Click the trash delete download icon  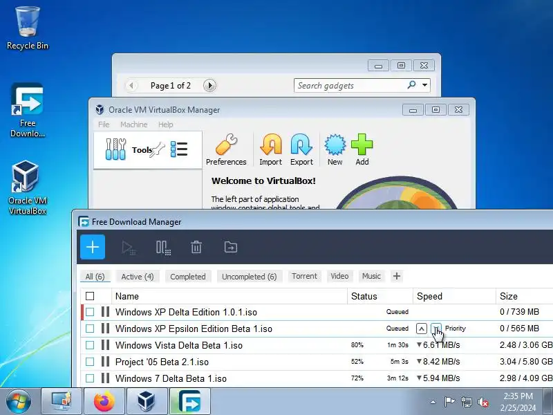click(x=196, y=247)
